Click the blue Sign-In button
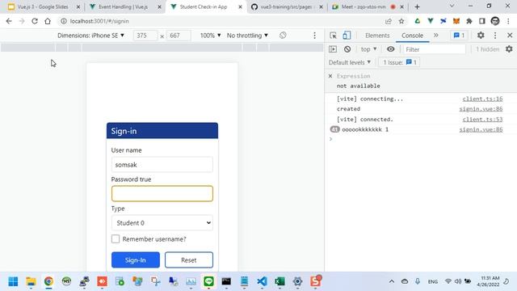Viewport: 517px width, 291px height. pos(136,260)
